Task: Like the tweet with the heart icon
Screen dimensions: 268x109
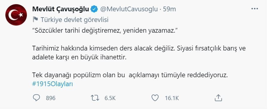Action: [155, 98]
